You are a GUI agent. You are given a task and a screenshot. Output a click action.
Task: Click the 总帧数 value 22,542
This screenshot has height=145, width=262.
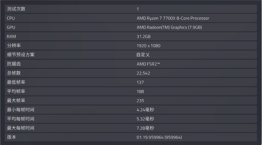[143, 73]
